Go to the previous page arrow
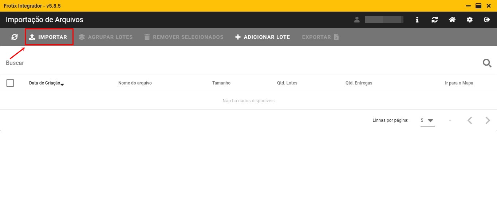Image resolution: width=497 pixels, height=215 pixels. (470, 120)
